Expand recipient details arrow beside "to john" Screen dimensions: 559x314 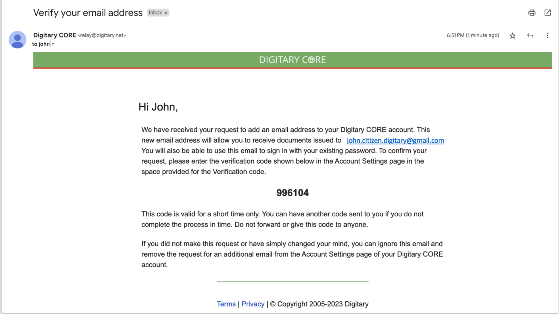tap(53, 44)
